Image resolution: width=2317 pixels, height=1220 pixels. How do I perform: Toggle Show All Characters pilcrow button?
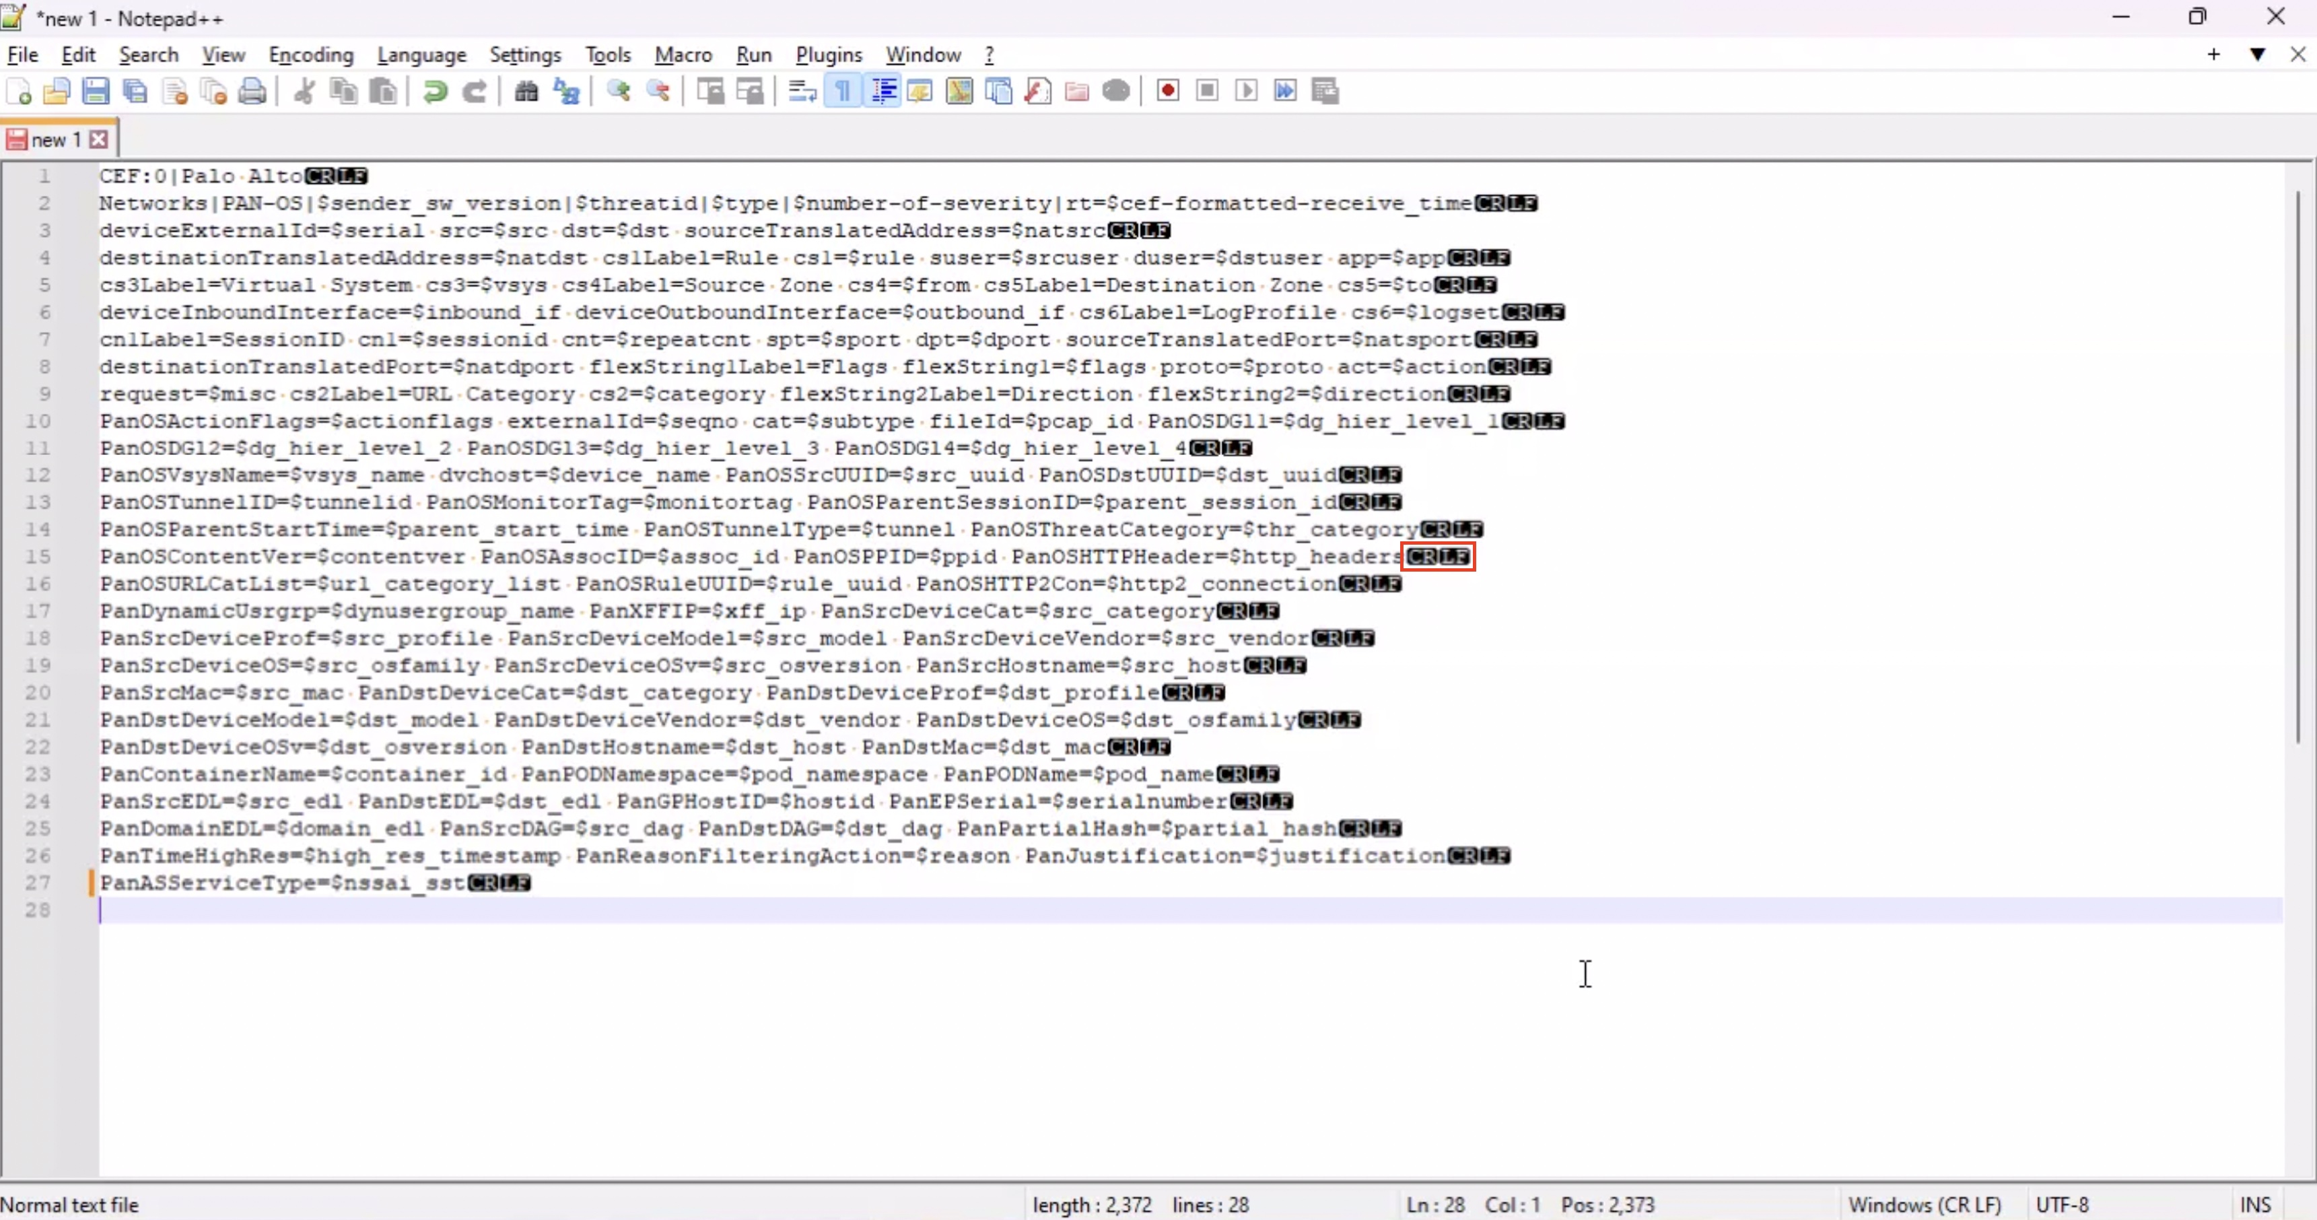coord(843,91)
